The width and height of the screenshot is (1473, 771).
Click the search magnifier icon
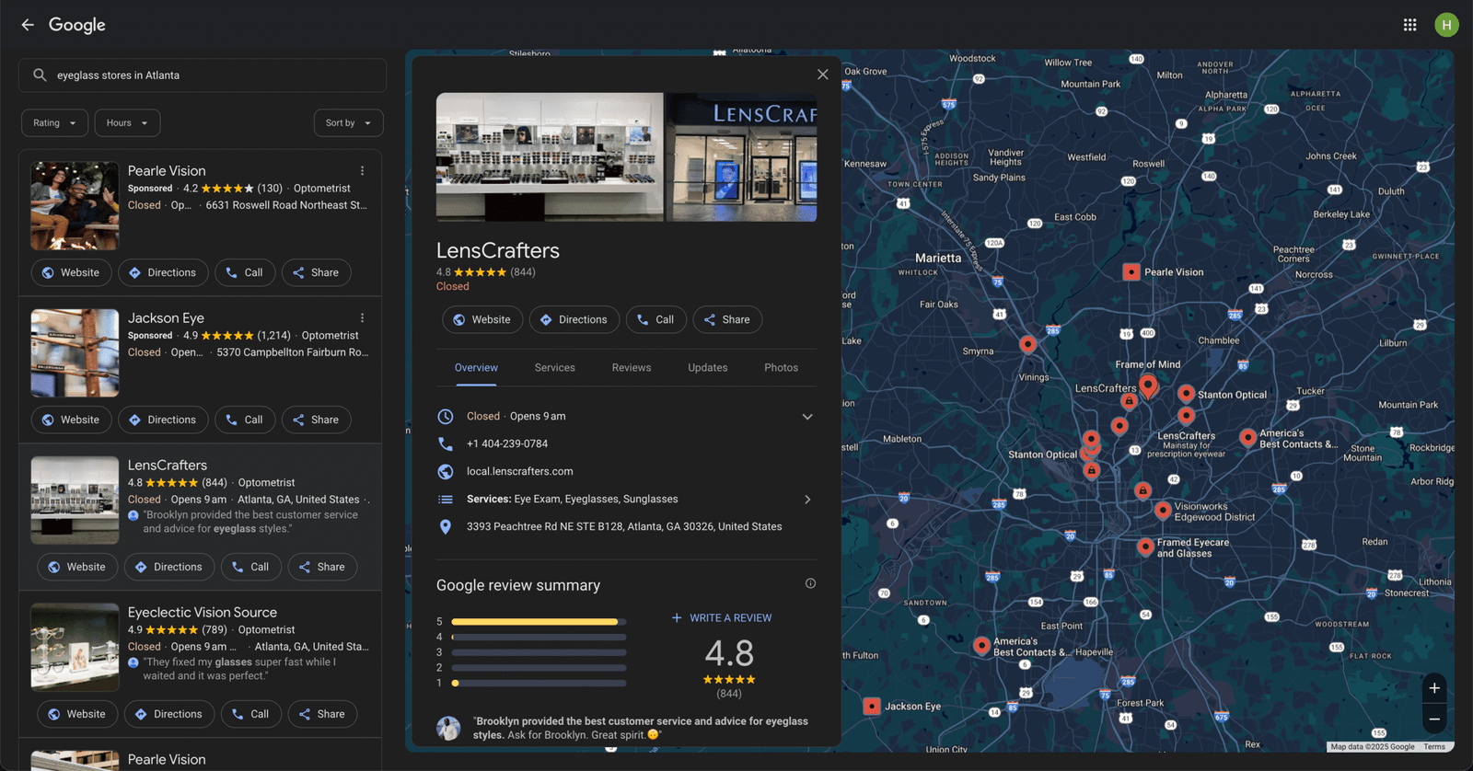(x=40, y=75)
